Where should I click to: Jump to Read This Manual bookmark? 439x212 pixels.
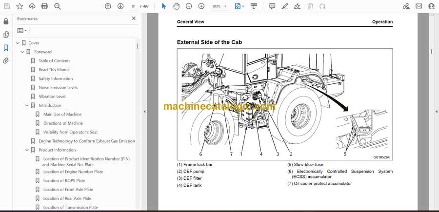click(x=55, y=70)
